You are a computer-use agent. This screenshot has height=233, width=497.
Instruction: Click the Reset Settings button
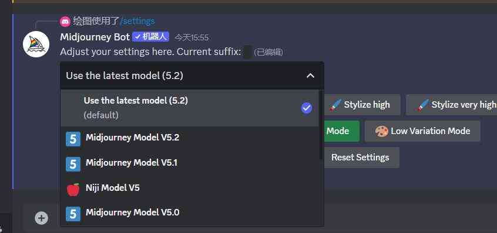[x=360, y=157]
